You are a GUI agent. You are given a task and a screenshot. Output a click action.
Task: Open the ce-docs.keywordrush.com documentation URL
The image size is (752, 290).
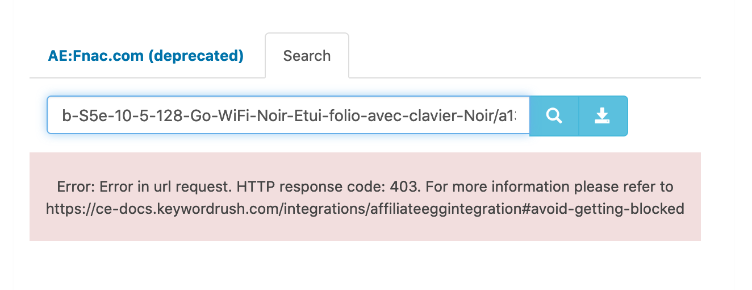(365, 209)
